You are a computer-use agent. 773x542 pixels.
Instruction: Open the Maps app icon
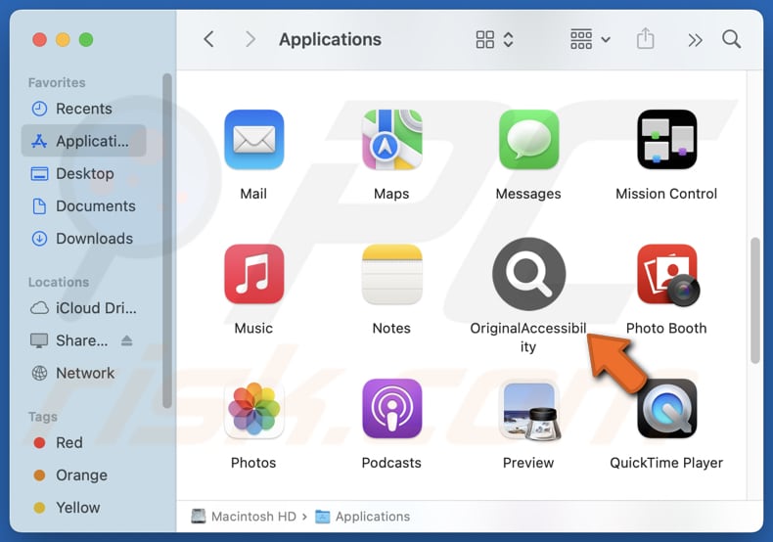[x=392, y=140]
